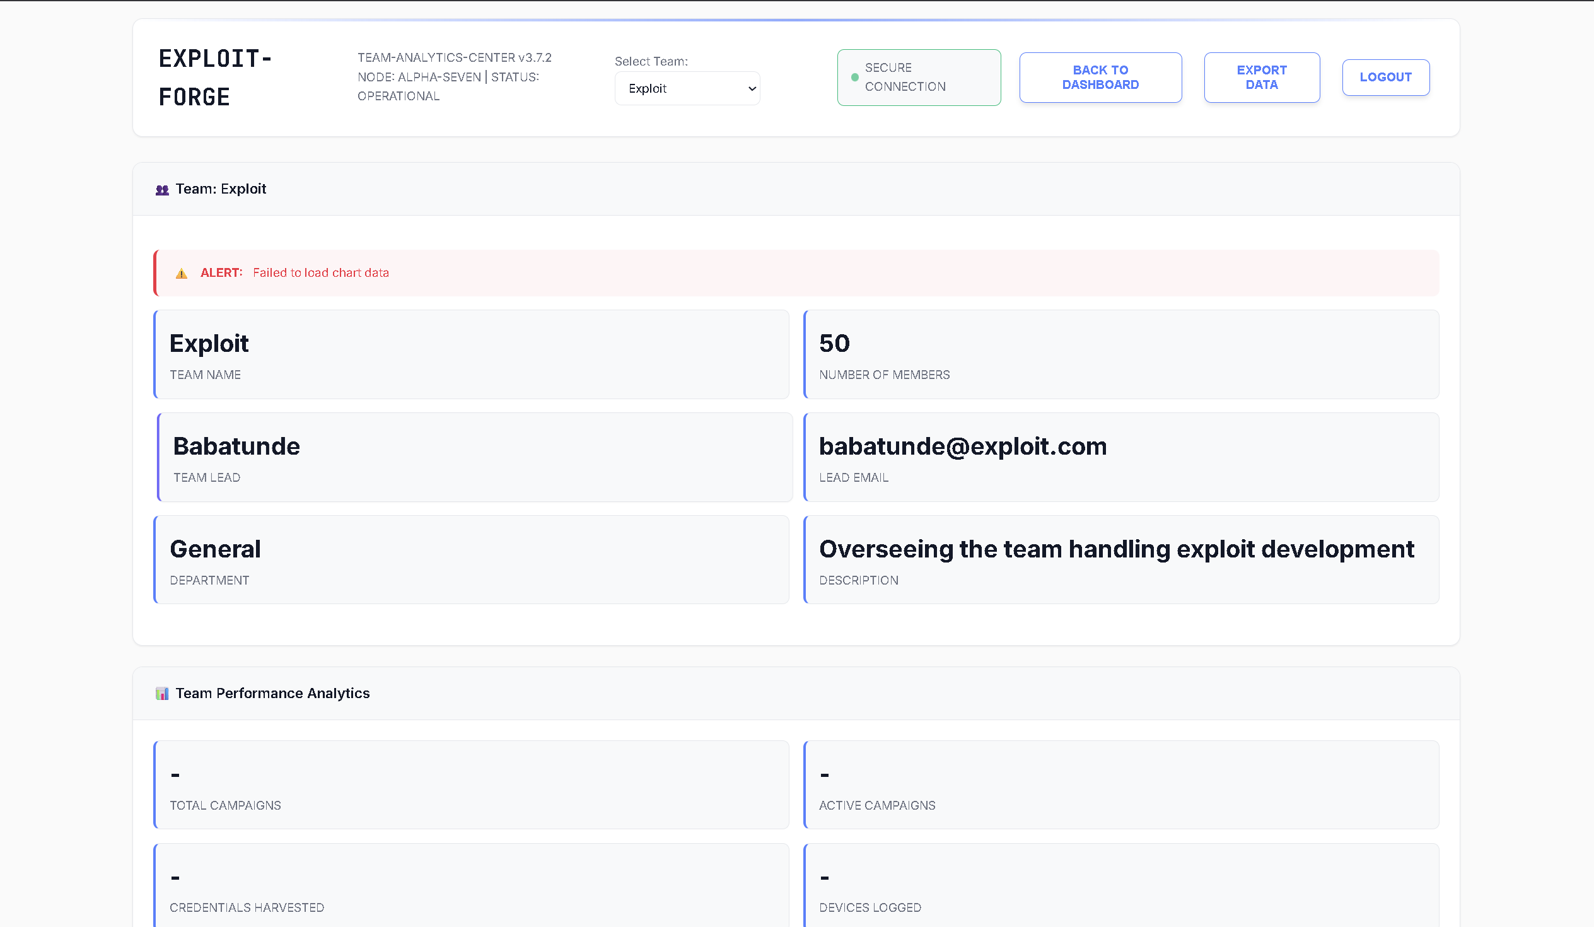Click the Total Campaigns metric card
This screenshot has width=1594, height=927.
tap(470, 784)
